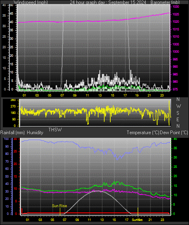Click the W compass direction label
This screenshot has height=225, width=189.
coord(178,106)
